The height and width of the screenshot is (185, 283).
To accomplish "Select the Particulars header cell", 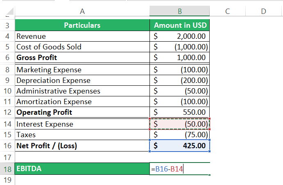I will 82,25.
